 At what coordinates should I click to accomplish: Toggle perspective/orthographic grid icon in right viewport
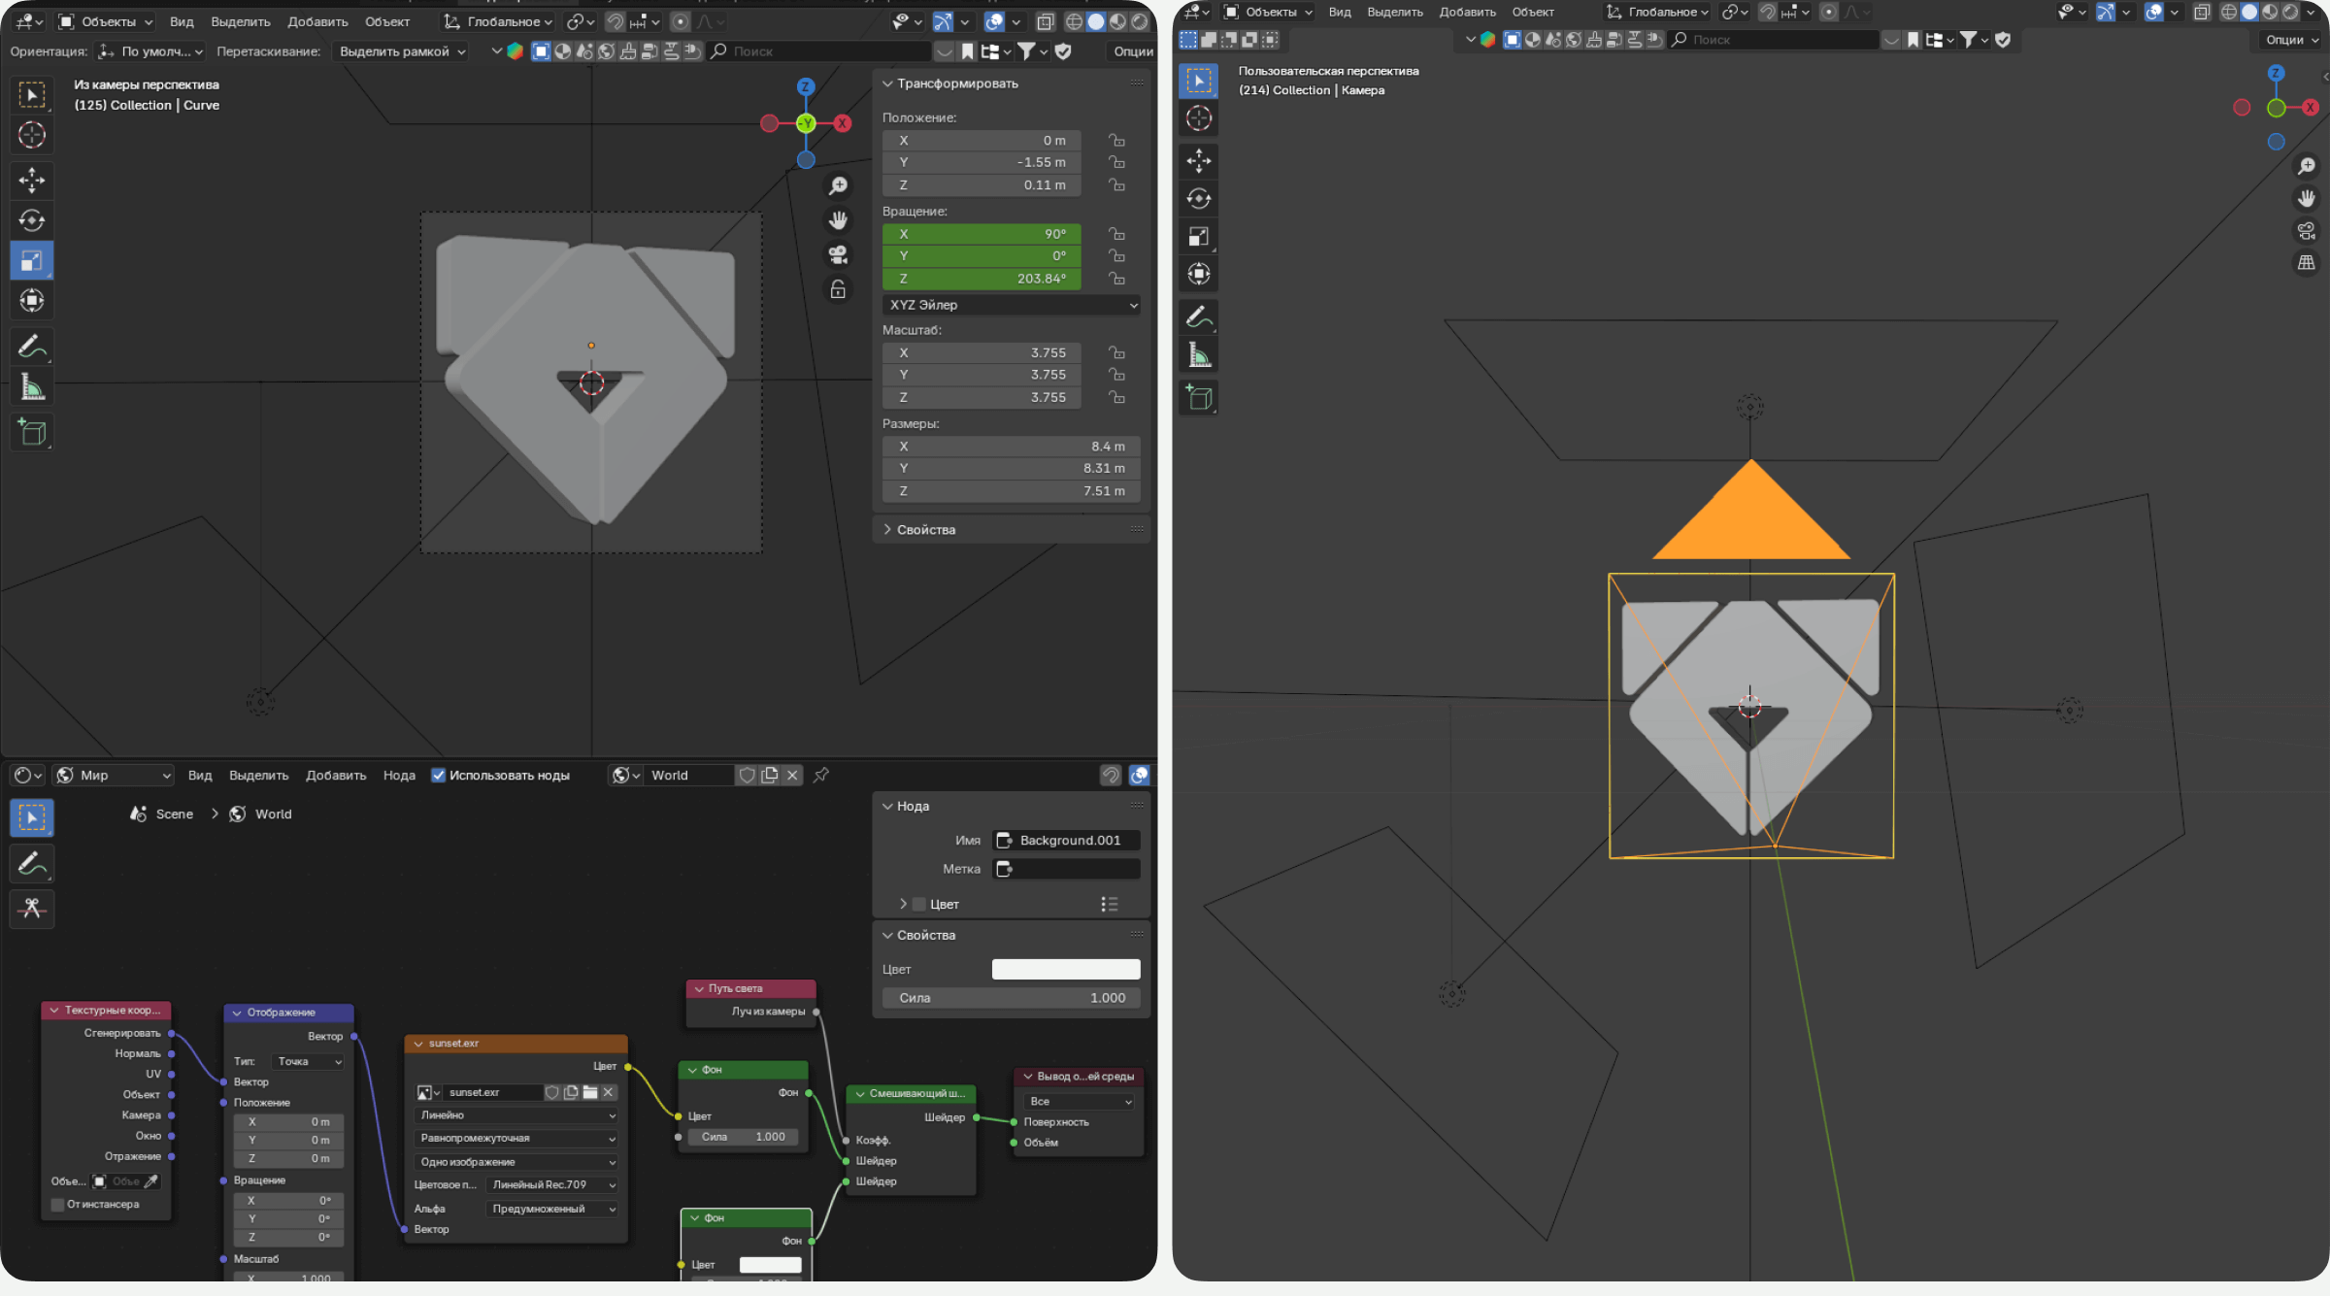click(x=2306, y=263)
